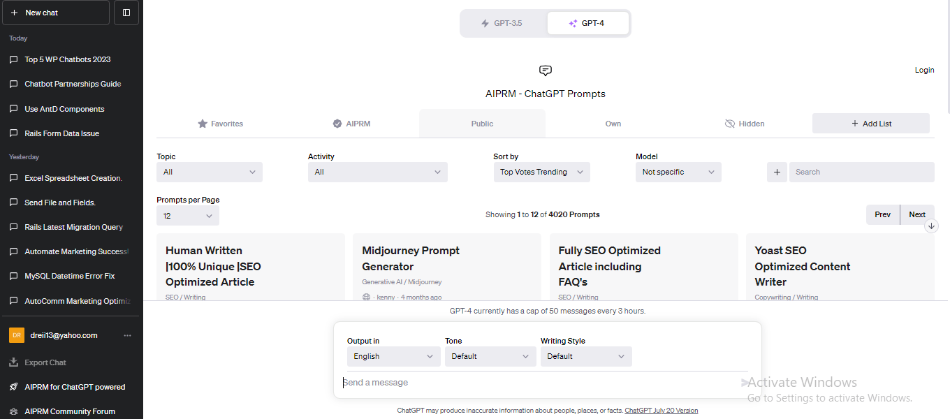Click the AIPRM chat bubble logo icon

pos(546,71)
